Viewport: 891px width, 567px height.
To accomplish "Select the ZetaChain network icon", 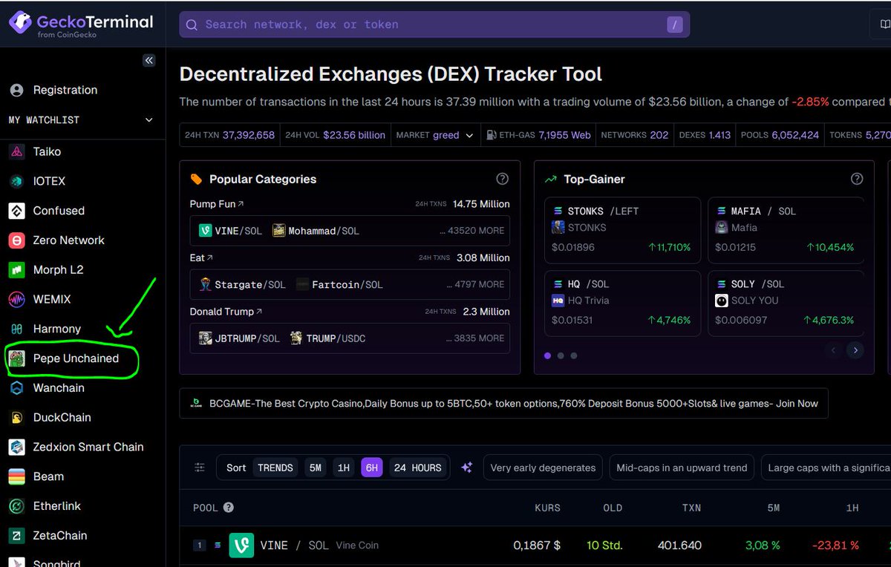I will click(16, 536).
